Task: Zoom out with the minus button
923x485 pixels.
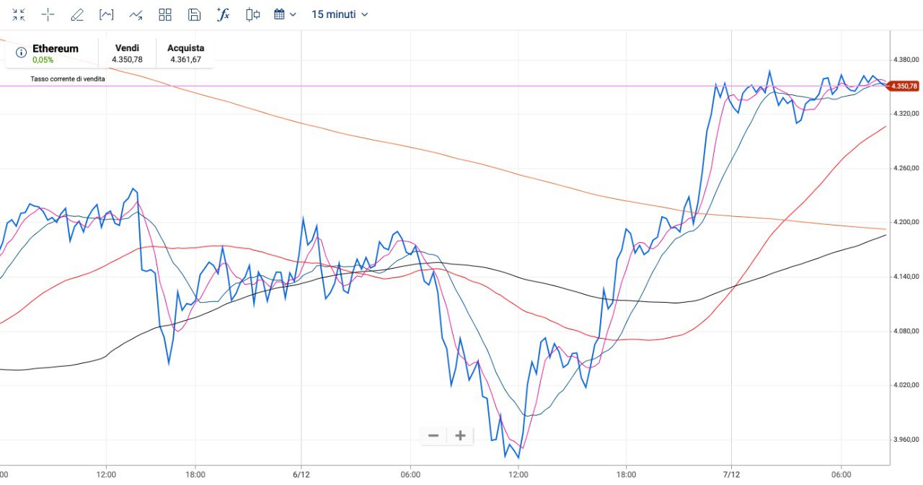Action: 433,435
